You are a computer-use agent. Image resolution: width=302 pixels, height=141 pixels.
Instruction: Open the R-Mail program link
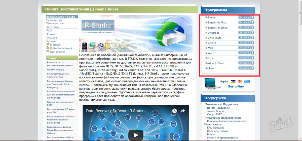(x=209, y=48)
